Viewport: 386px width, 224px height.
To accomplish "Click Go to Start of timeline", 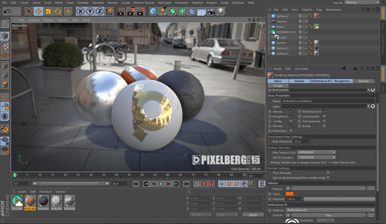I will pyautogui.click(x=136, y=184).
